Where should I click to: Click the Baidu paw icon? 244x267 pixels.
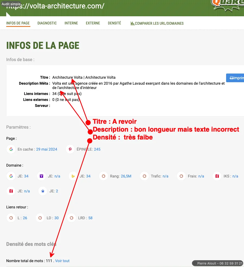[x=43, y=191]
